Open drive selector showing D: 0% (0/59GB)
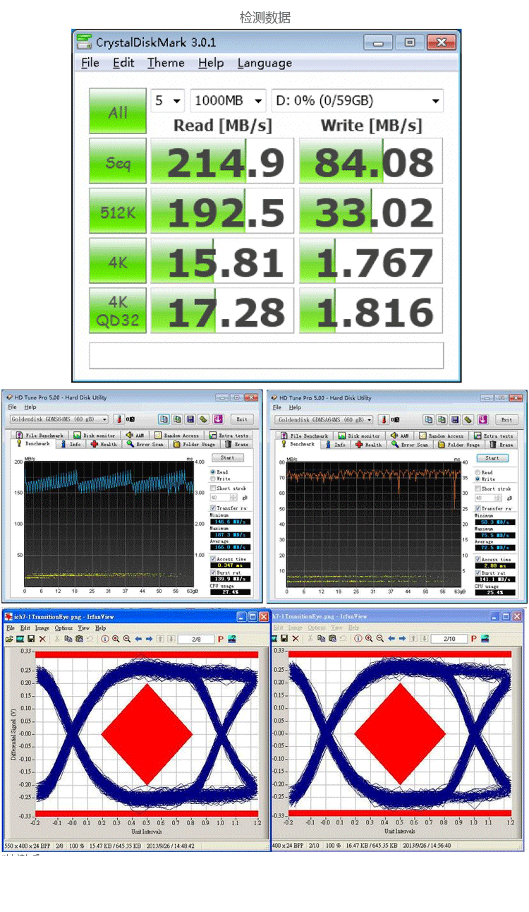This screenshot has height=912, width=529. (x=357, y=101)
